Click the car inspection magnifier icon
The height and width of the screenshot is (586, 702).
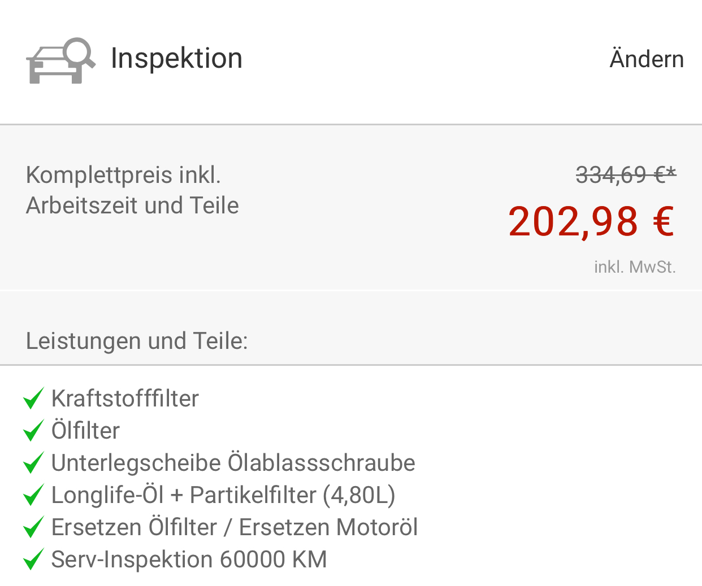[x=60, y=60]
